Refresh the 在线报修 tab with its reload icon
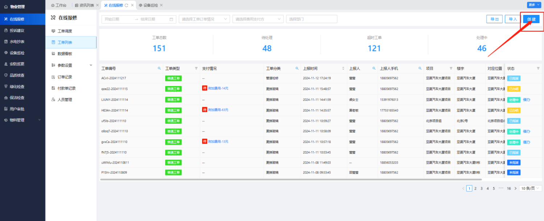The height and width of the screenshot is (221, 544). click(126, 5)
